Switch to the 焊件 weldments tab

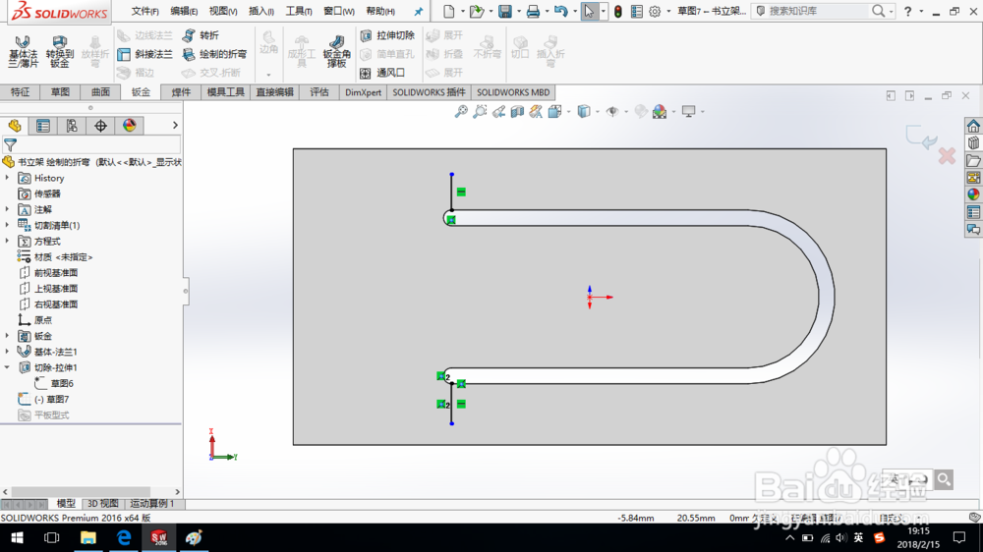[x=181, y=92]
